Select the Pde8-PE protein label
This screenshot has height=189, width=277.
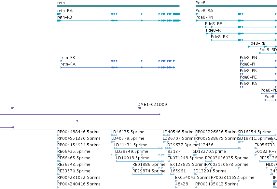point(248,77)
